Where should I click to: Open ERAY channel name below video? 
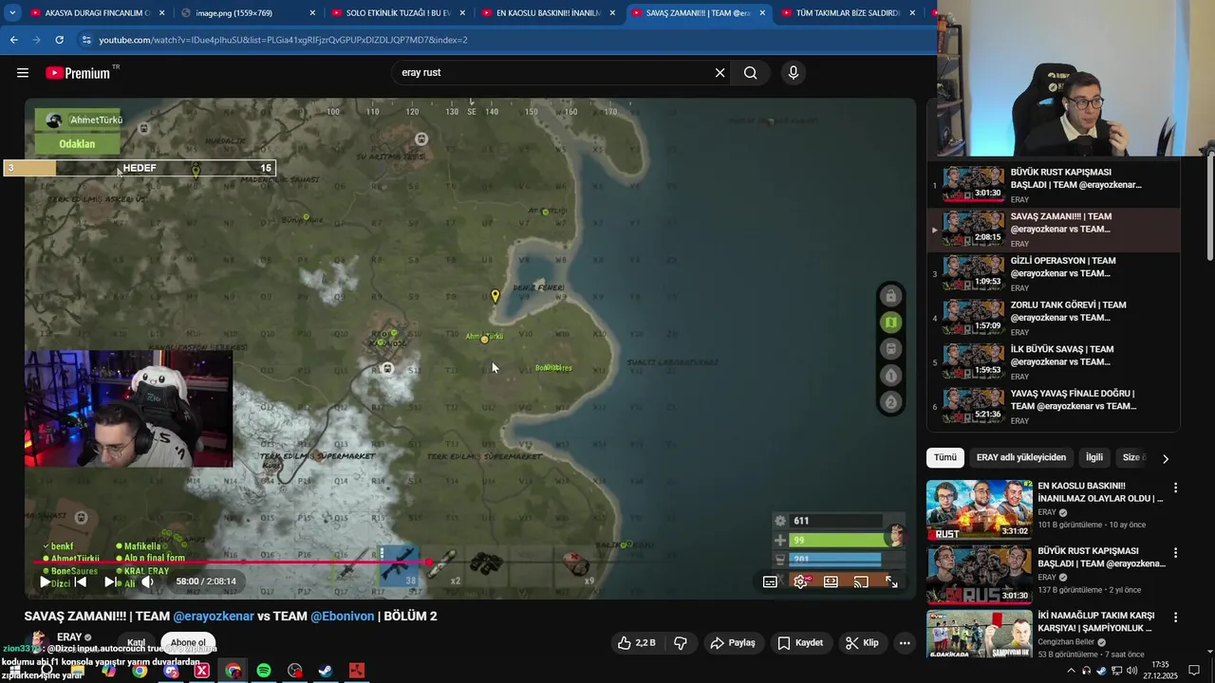click(x=69, y=637)
